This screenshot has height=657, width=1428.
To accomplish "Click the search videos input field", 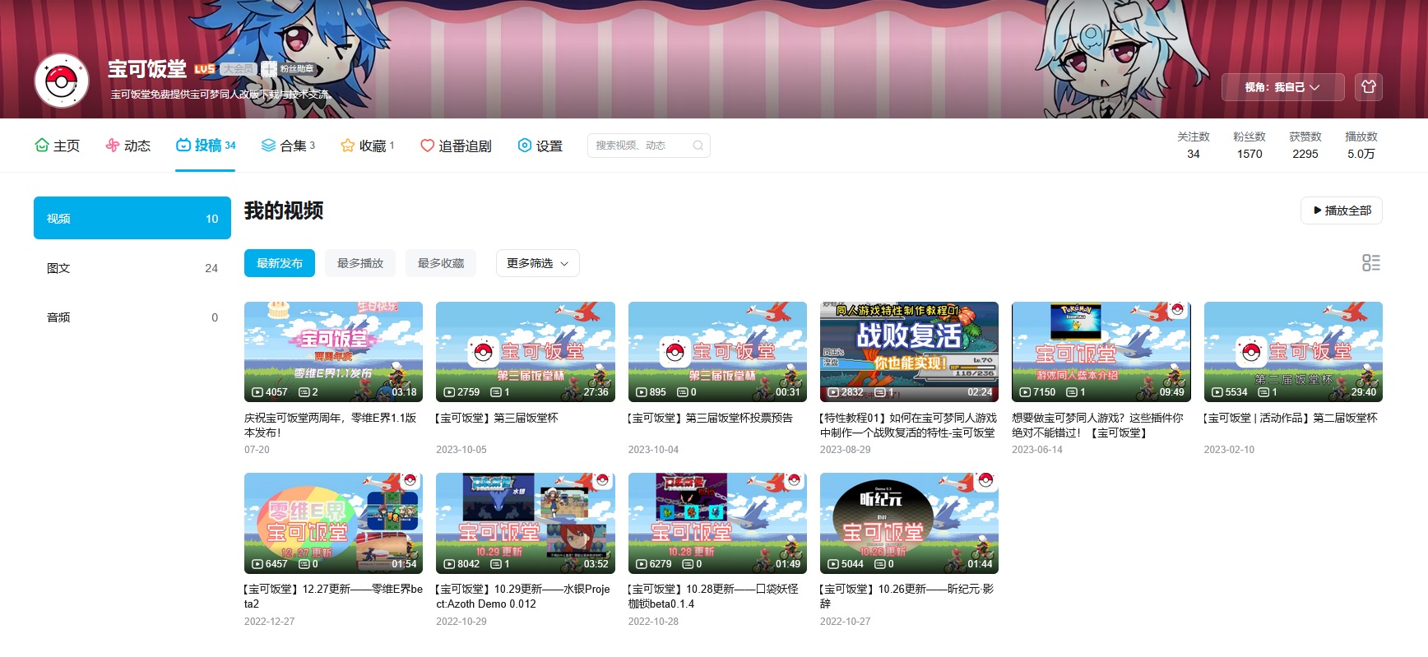I will 649,146.
